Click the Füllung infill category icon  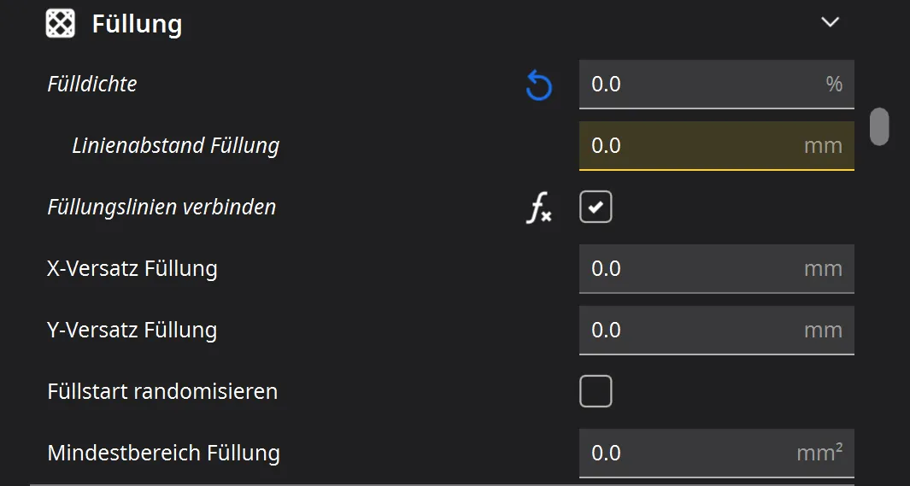[x=60, y=23]
